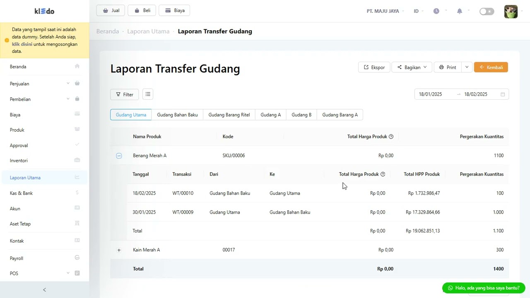Click the end date 18/02/2025 field
Image resolution: width=530 pixels, height=298 pixels.
coord(476,94)
